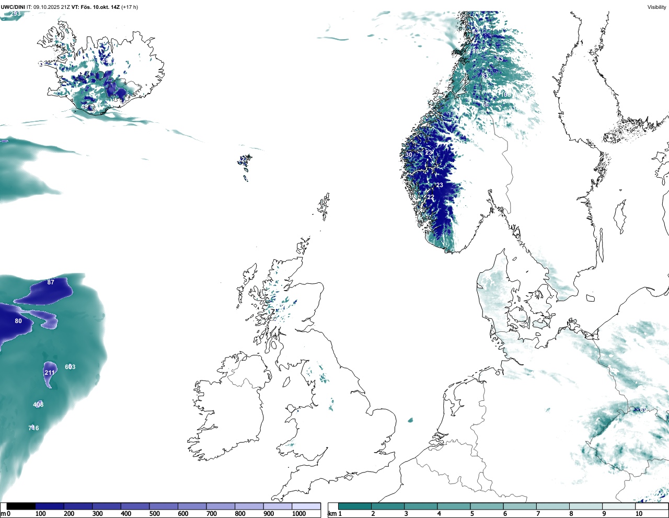Select the black 0–100 m legend swatch
The height and width of the screenshot is (518, 669).
pos(21,507)
